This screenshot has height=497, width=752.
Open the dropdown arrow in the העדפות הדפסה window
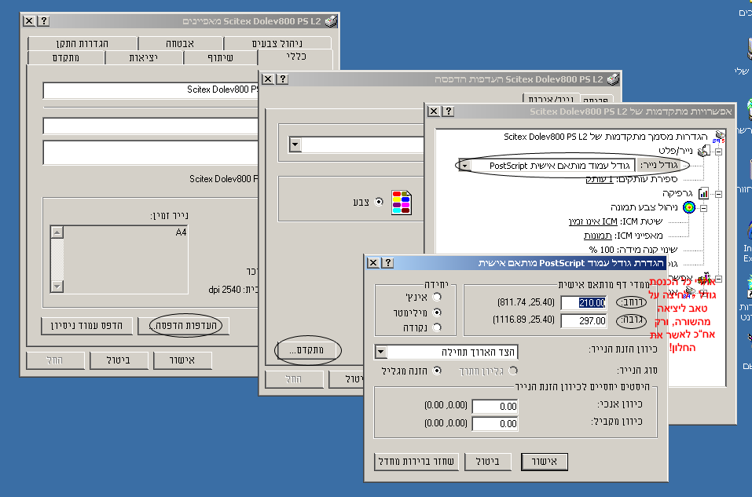[x=295, y=144]
